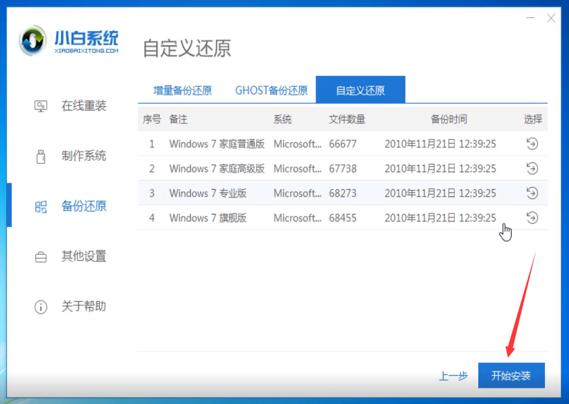Click the 系统 column header

tap(283, 119)
